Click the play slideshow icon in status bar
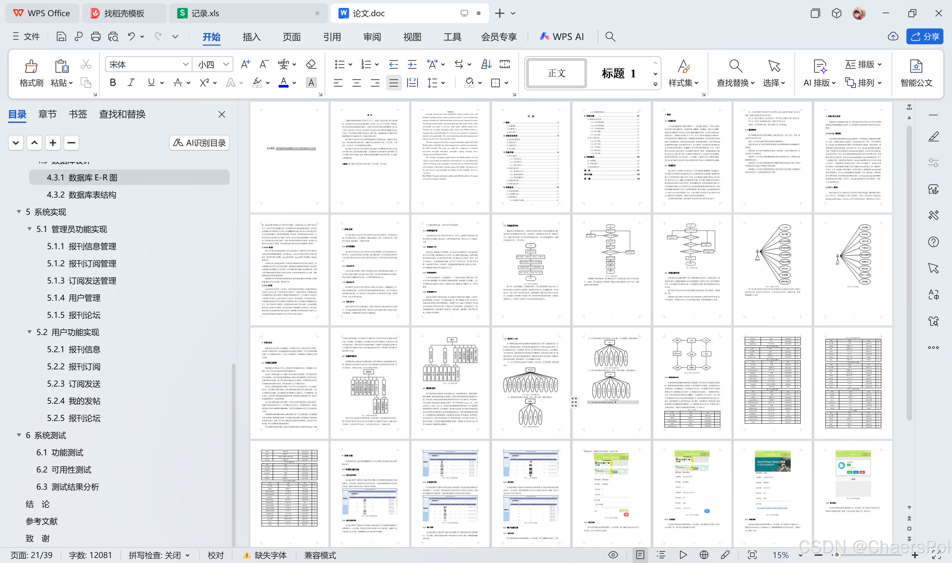 point(683,555)
